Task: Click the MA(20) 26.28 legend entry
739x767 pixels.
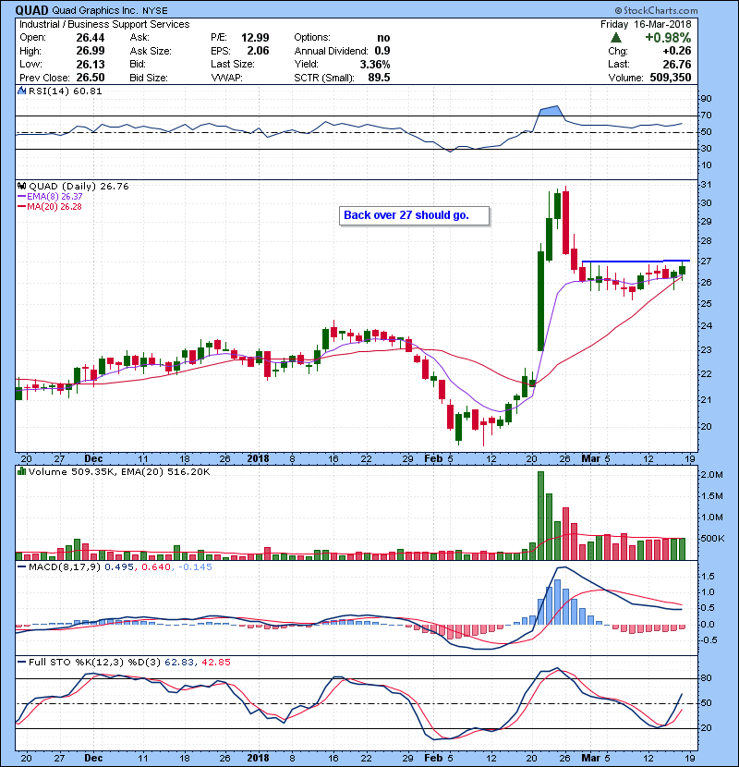Action: tap(49, 206)
